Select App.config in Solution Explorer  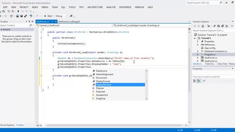click(x=210, y=48)
